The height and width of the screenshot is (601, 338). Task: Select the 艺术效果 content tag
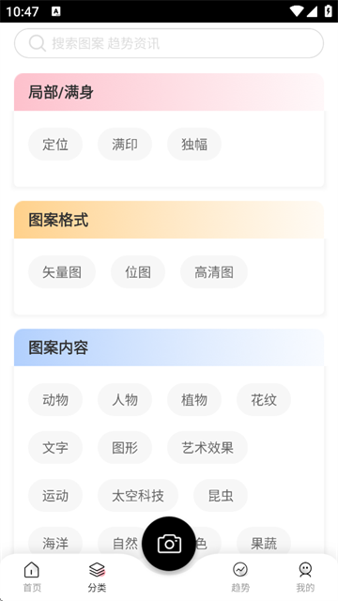(207, 448)
